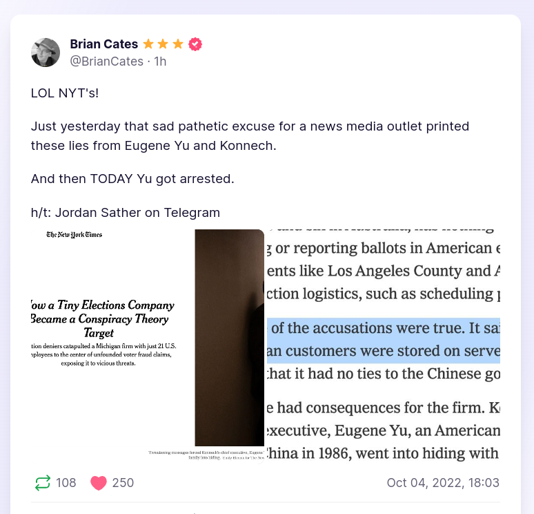Click Brian Cates' profile avatar
534x514 pixels.
click(46, 53)
